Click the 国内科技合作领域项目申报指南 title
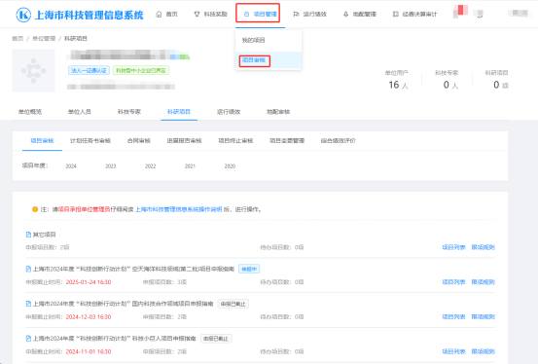 (x=124, y=304)
